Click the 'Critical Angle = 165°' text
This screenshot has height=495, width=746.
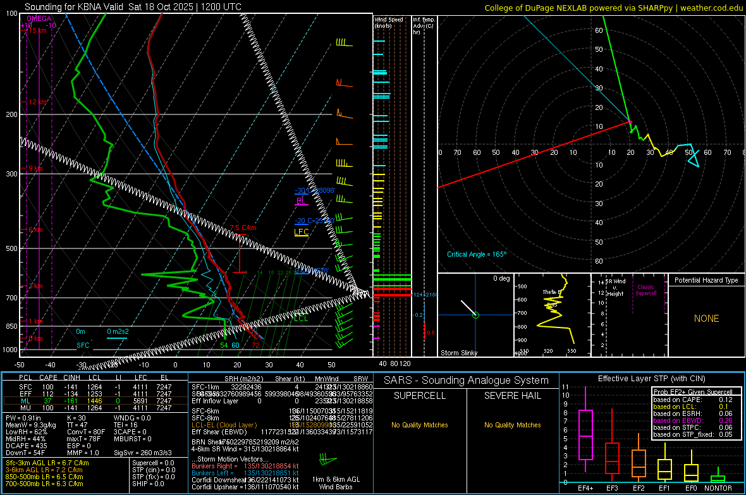476,254
